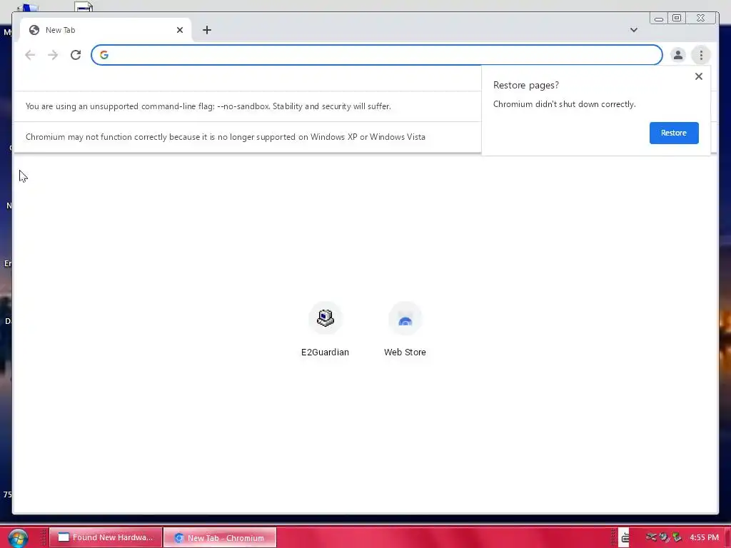Viewport: 731px width, 548px height.
Task: Click the rightmost tray icon beside clock
Action: point(677,537)
